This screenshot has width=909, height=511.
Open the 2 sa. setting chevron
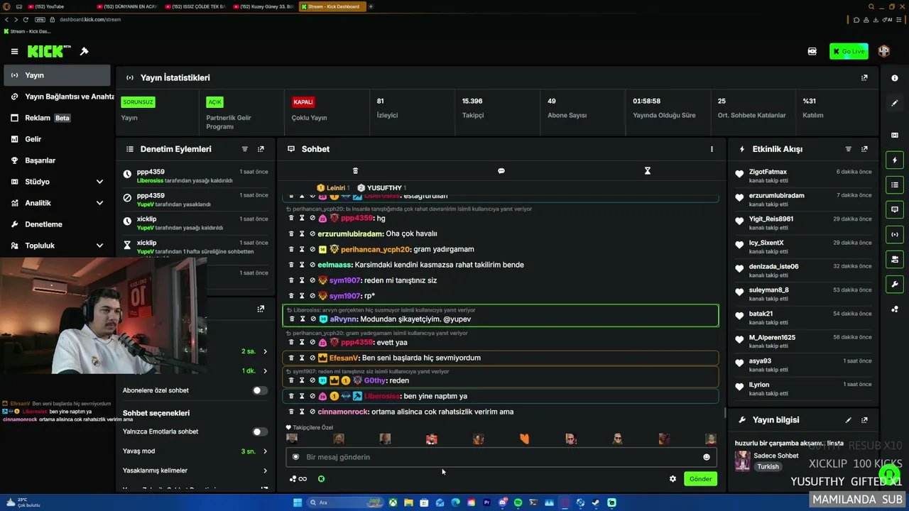[266, 351]
